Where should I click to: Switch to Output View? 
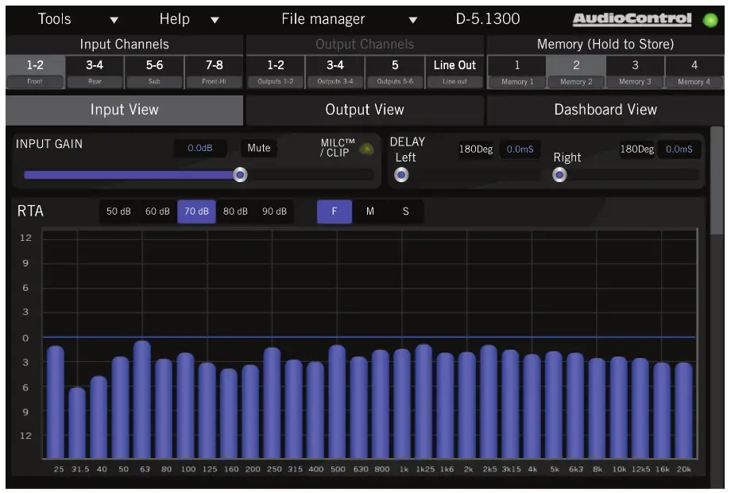click(365, 110)
